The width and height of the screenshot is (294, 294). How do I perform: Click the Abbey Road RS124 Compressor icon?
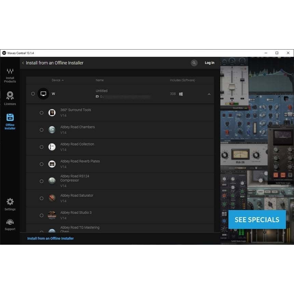[x=52, y=181]
